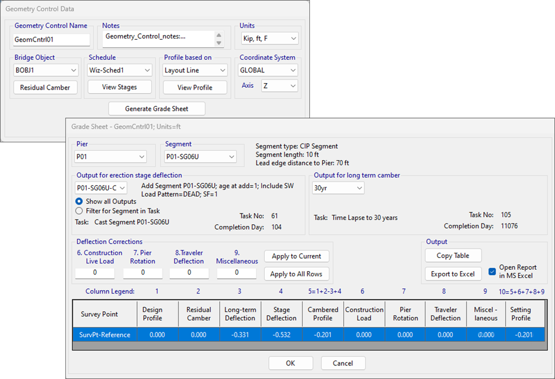Click the Construction Live Load correction field
Image resolution: width=555 pixels, height=379 pixels.
click(x=95, y=273)
